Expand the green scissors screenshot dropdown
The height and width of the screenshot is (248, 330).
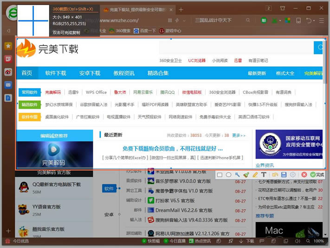click(x=280, y=20)
